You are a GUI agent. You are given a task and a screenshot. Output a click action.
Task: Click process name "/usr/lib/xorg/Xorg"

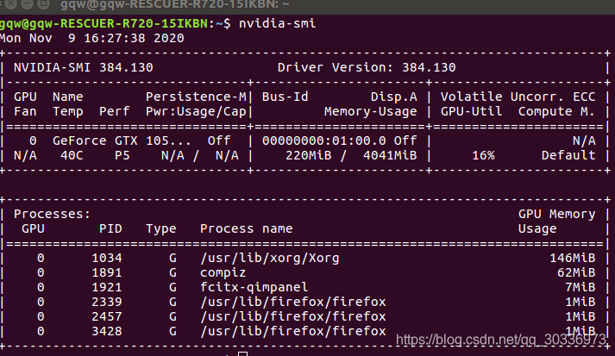270,258
